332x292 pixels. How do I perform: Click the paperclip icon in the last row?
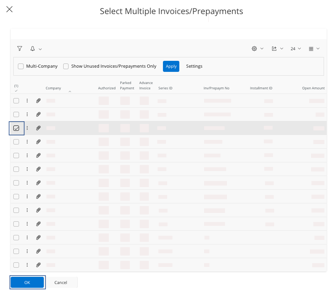38,265
